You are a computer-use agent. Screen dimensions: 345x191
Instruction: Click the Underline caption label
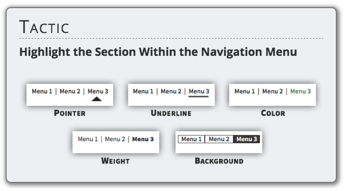click(171, 113)
